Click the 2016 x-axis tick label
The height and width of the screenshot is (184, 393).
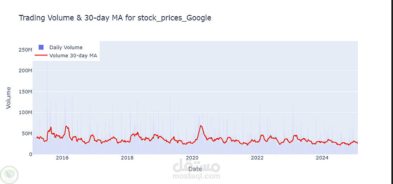pyautogui.click(x=62, y=158)
